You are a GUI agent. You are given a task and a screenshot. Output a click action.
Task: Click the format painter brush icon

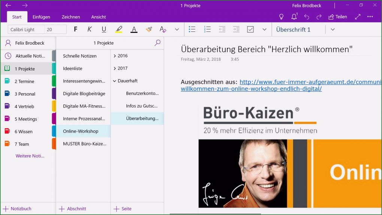[x=149, y=29]
